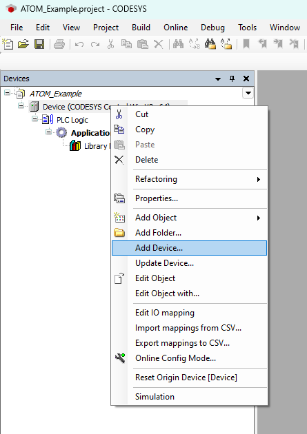Open the Tools menu
Viewport: 307px width, 434px height.
click(x=248, y=28)
